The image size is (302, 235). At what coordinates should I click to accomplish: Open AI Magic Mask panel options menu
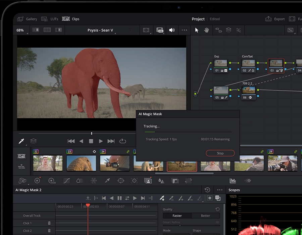click(220, 190)
